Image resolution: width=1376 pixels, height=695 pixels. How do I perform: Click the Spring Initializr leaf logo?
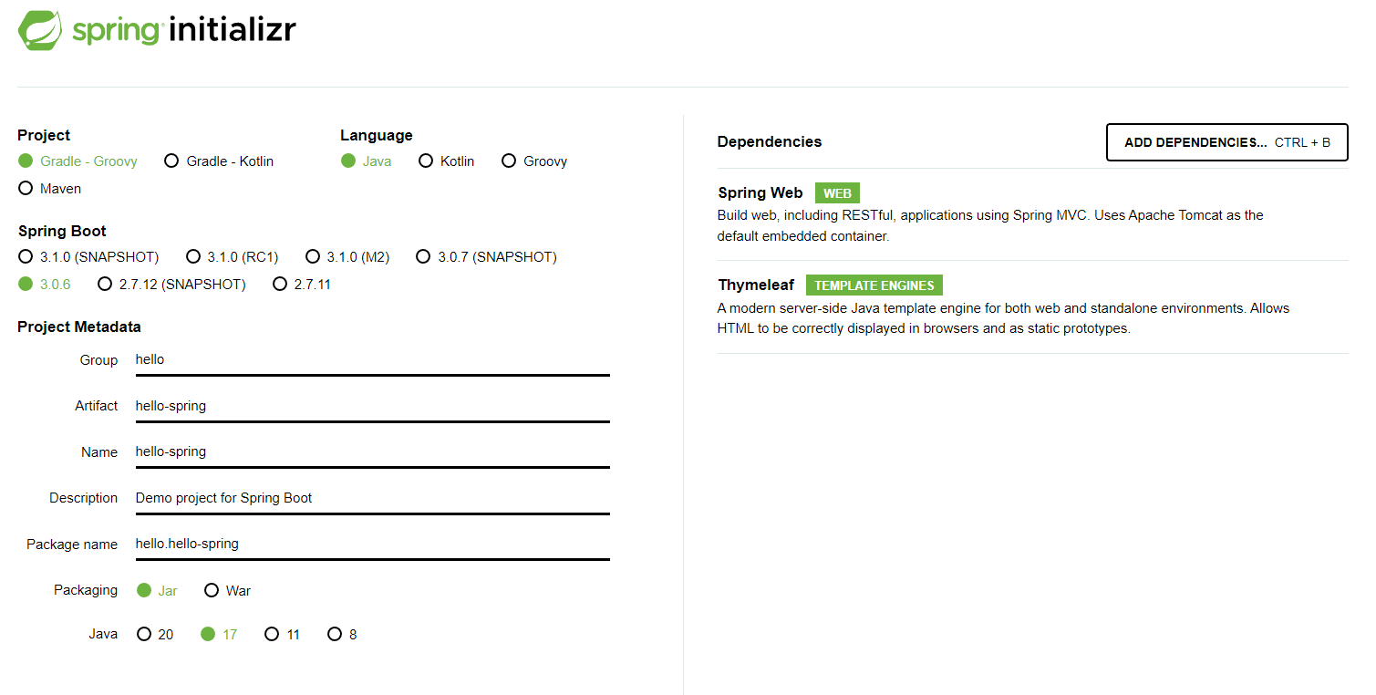[x=41, y=30]
